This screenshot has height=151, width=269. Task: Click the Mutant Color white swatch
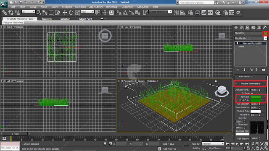pos(256,111)
